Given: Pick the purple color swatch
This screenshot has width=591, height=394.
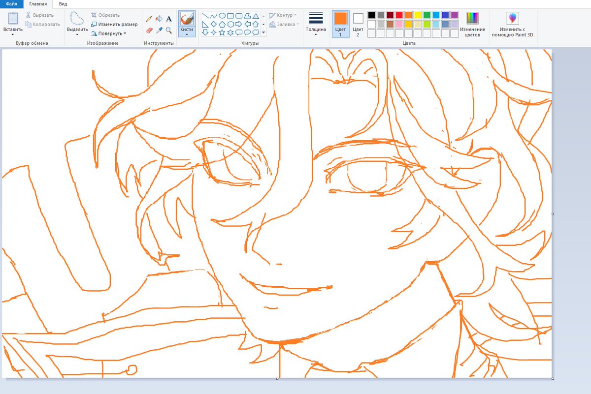Looking at the screenshot, I should click(x=455, y=15).
